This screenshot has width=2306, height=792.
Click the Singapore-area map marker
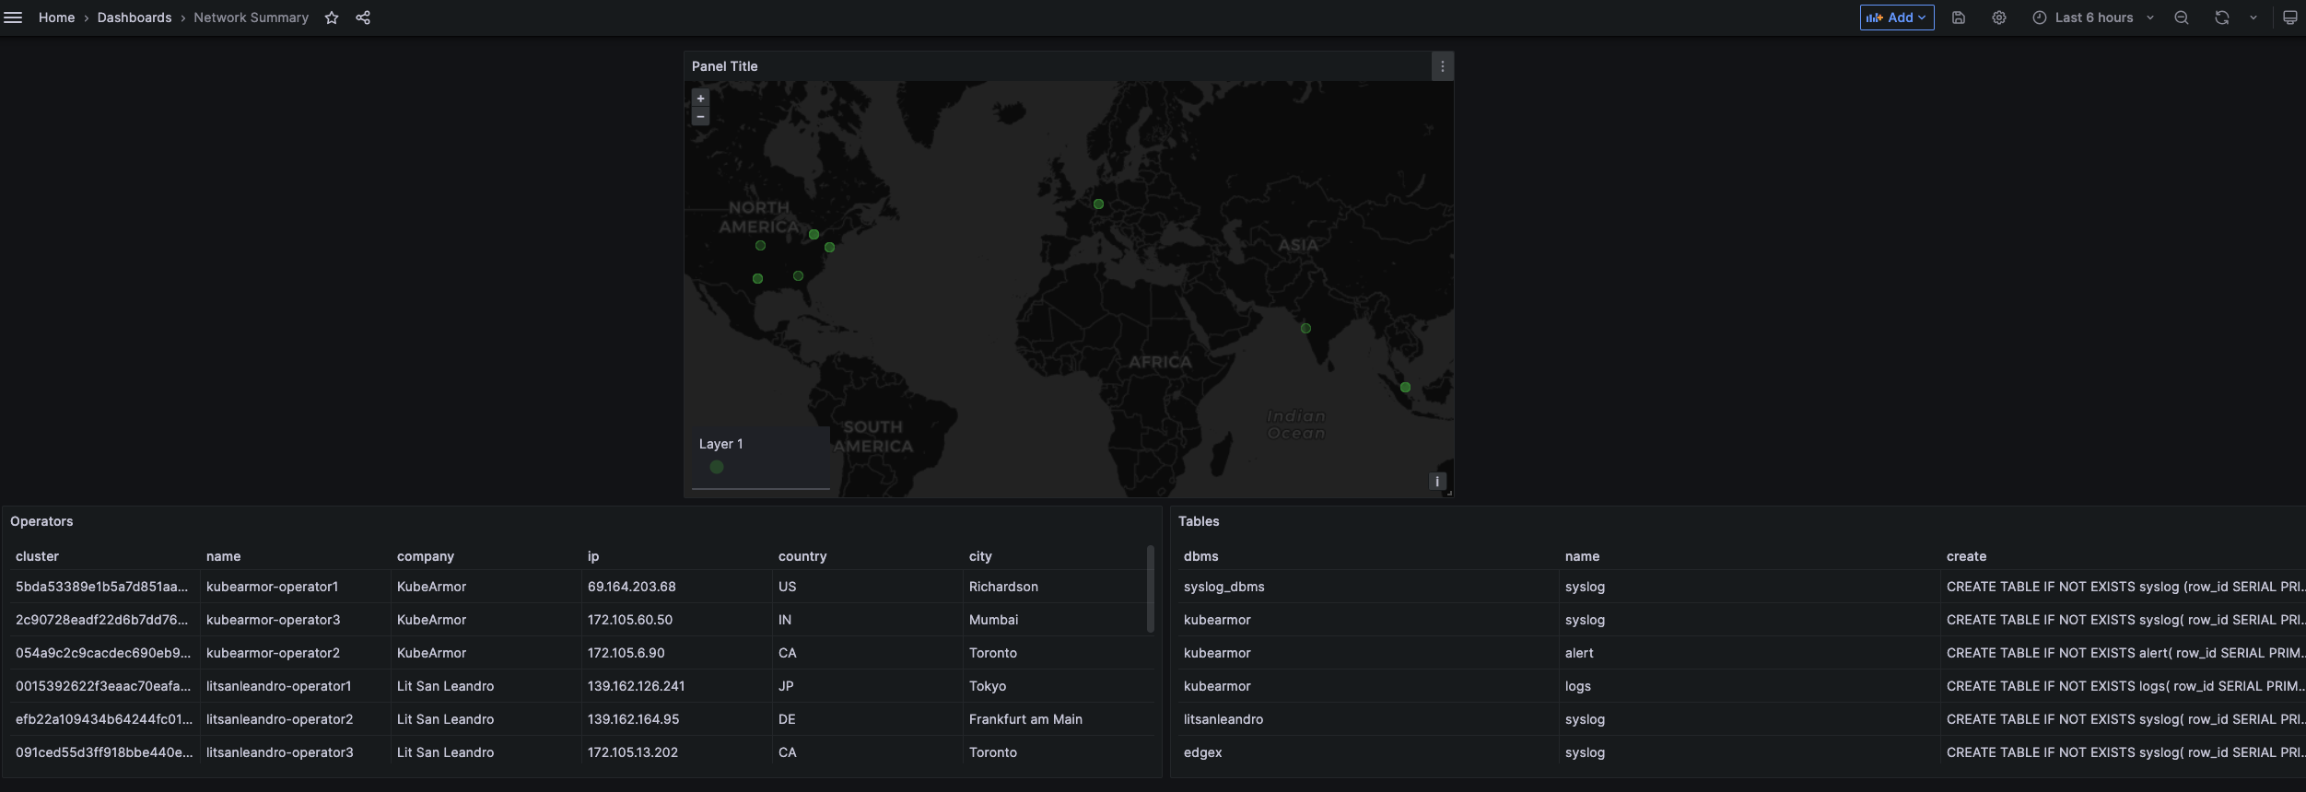(x=1405, y=388)
